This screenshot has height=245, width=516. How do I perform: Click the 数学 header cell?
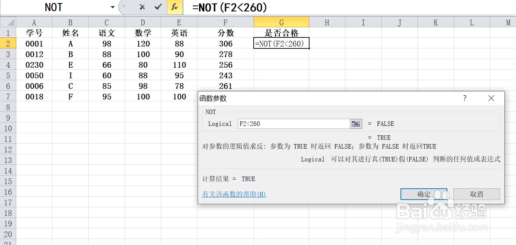point(143,33)
